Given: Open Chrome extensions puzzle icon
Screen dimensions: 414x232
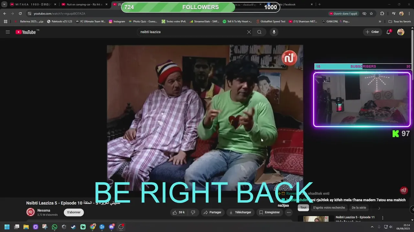Looking at the screenshot, I should (382, 14).
